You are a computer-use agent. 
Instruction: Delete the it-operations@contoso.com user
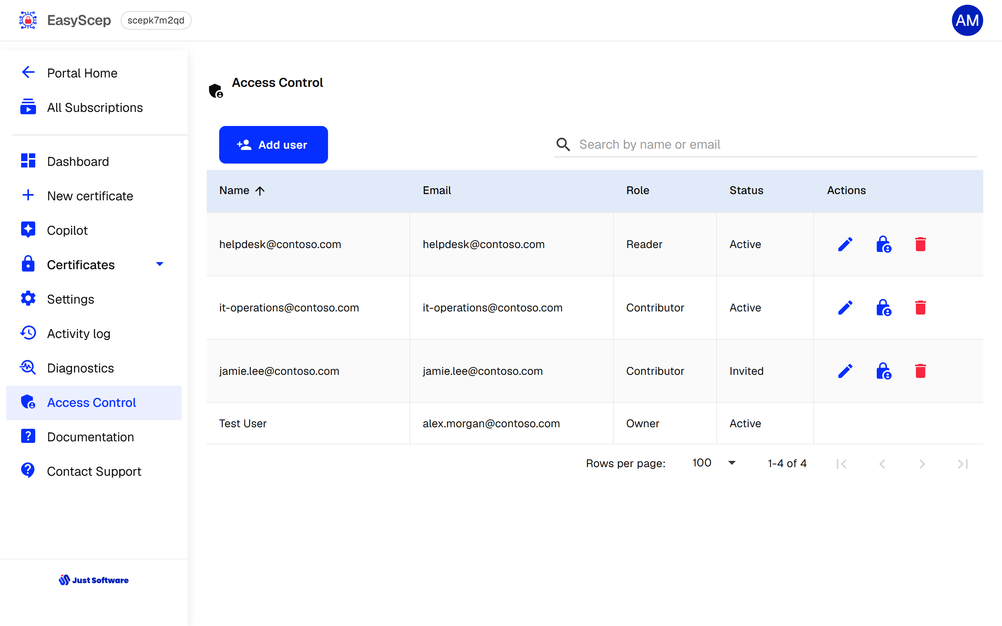coord(920,308)
